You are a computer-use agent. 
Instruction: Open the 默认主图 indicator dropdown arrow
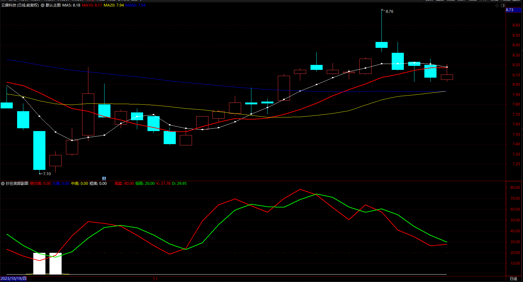coord(43,5)
